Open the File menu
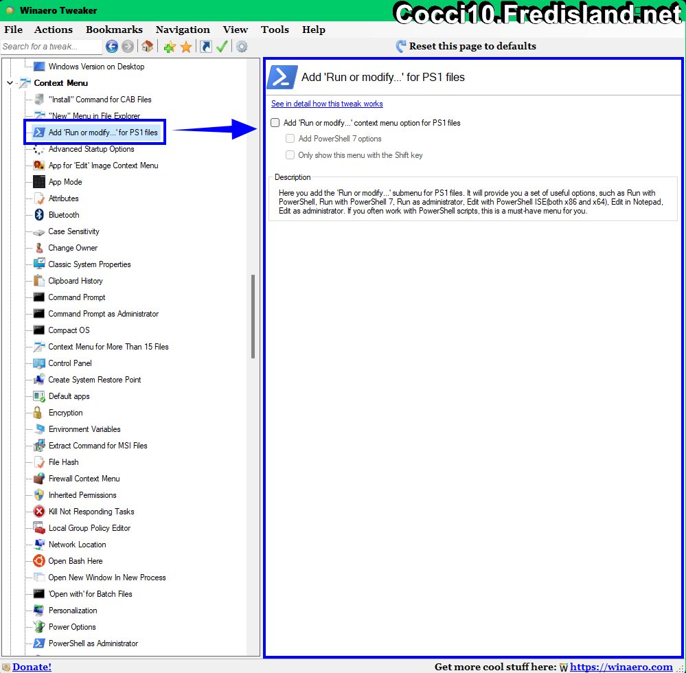Screen dimensions: 686x673 pyautogui.click(x=14, y=30)
